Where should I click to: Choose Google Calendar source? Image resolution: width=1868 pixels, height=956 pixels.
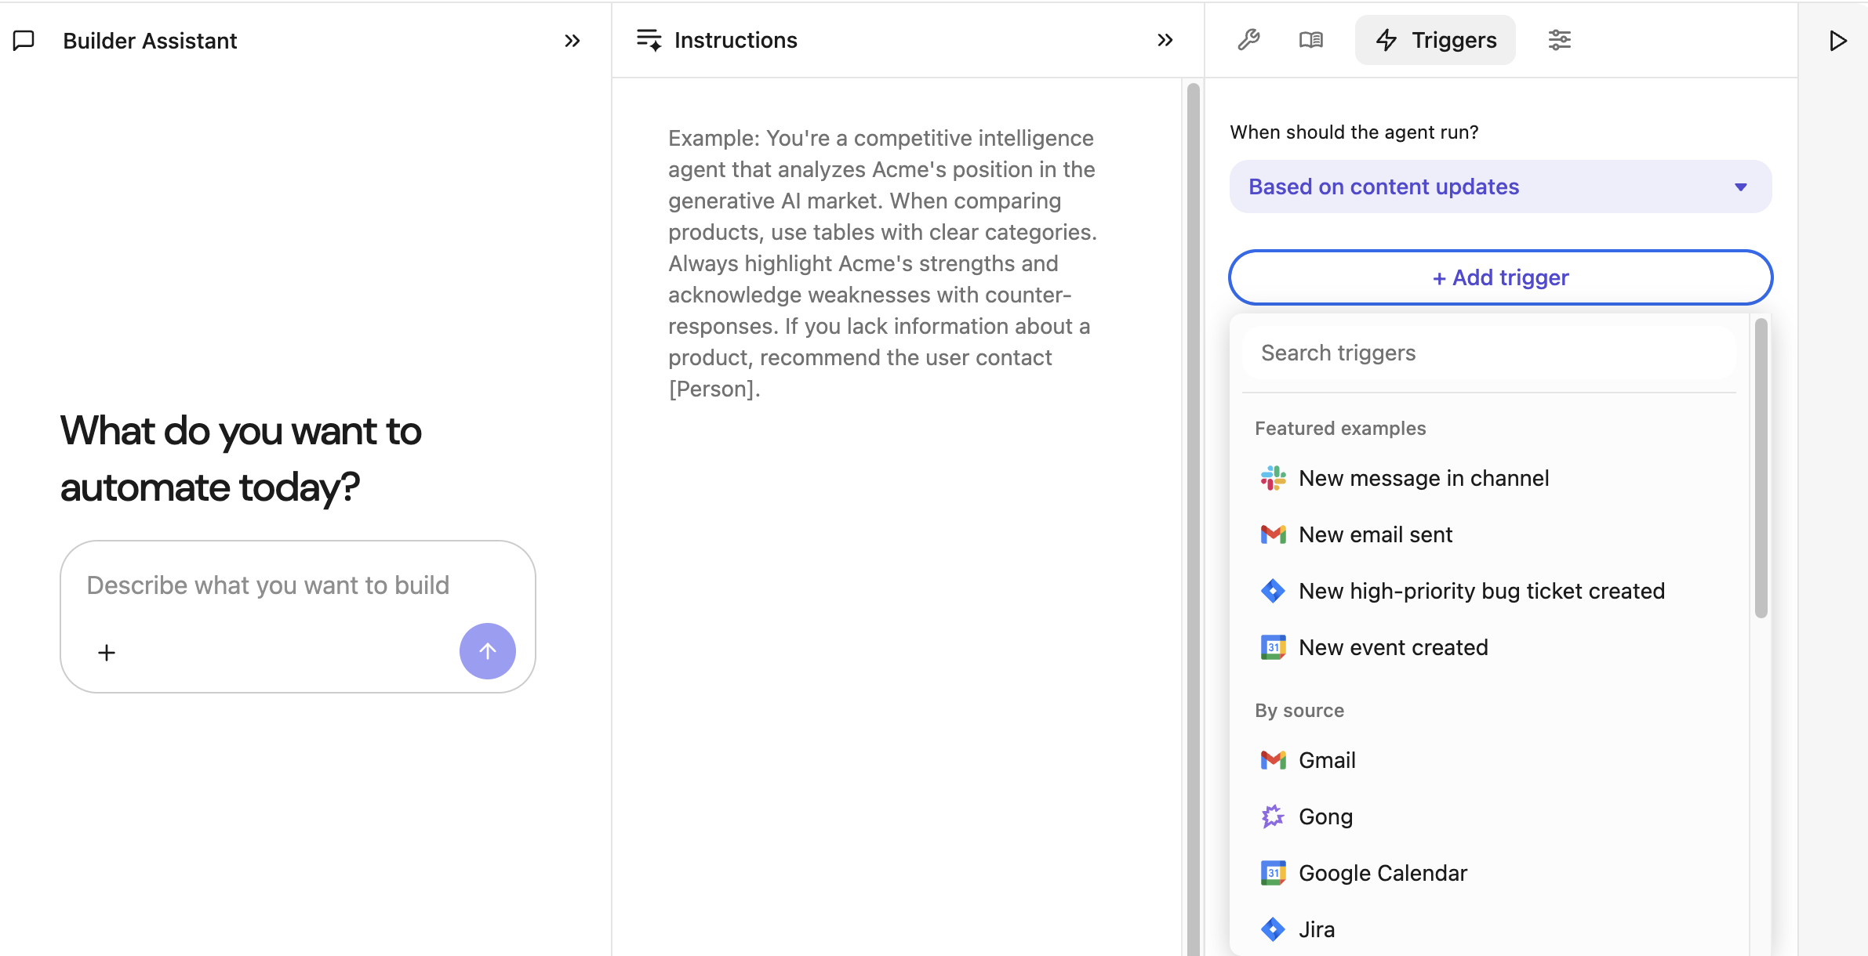tap(1383, 873)
